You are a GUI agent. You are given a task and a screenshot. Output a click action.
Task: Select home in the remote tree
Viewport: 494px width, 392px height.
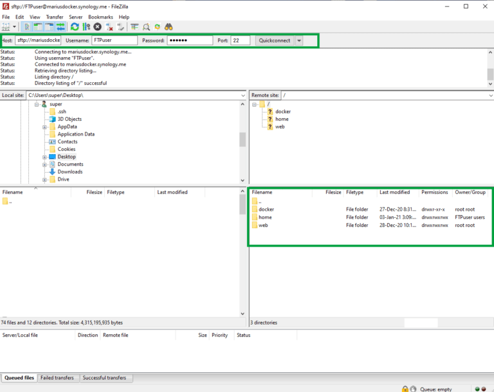[282, 119]
